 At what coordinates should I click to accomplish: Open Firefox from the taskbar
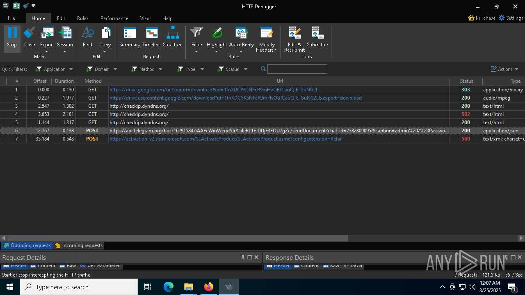coord(209,287)
